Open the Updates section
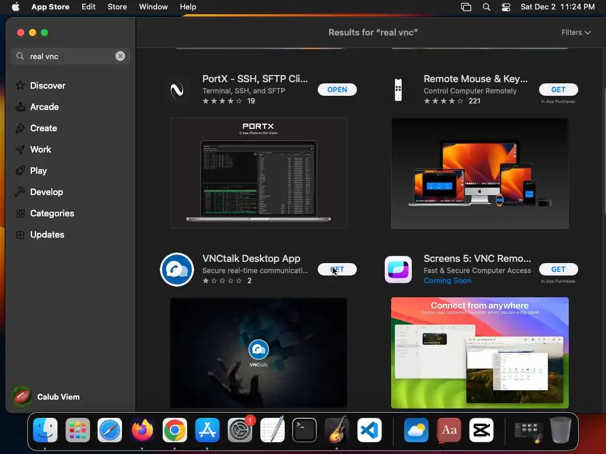This screenshot has width=606, height=454. point(40,234)
